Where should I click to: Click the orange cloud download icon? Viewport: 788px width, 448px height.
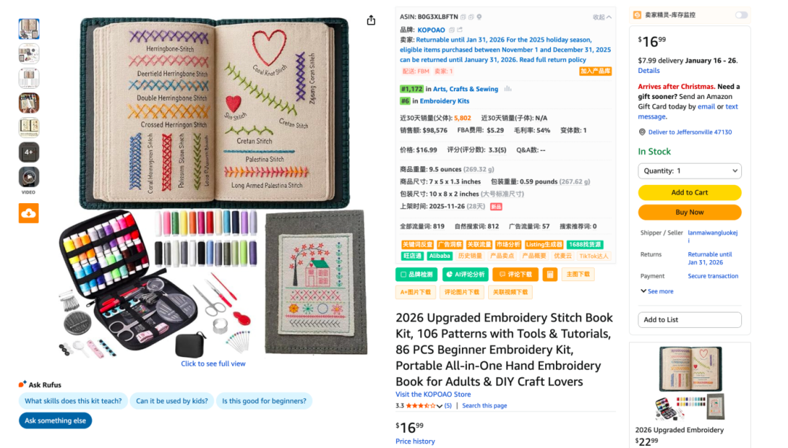28,213
